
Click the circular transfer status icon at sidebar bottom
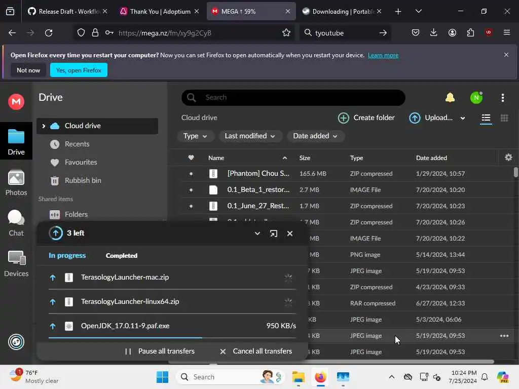tap(16, 342)
